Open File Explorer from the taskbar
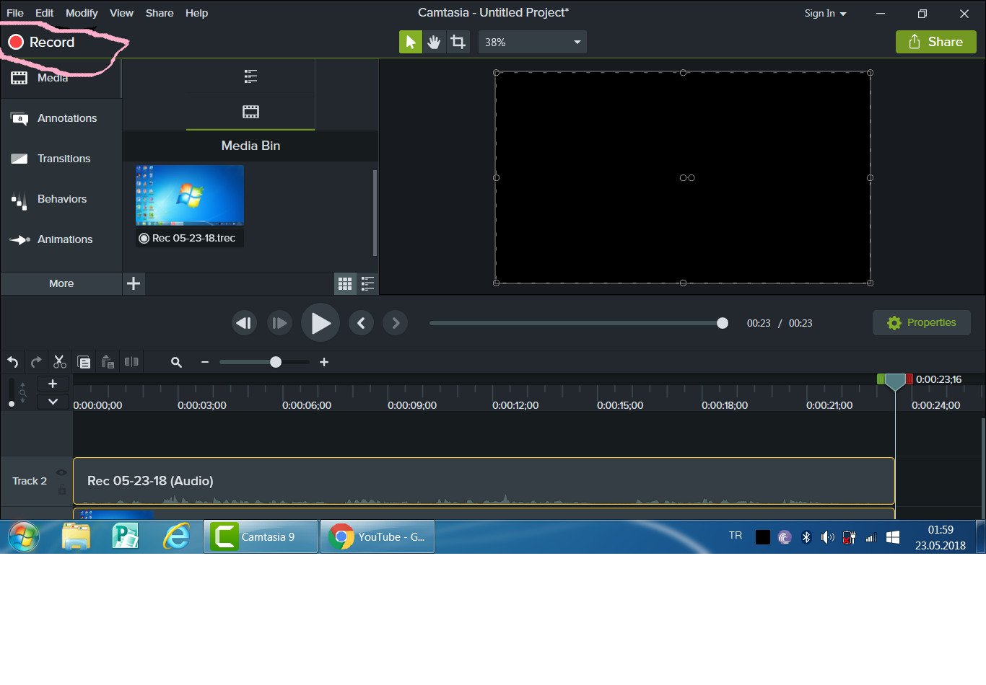This screenshot has height=685, width=986. [76, 537]
